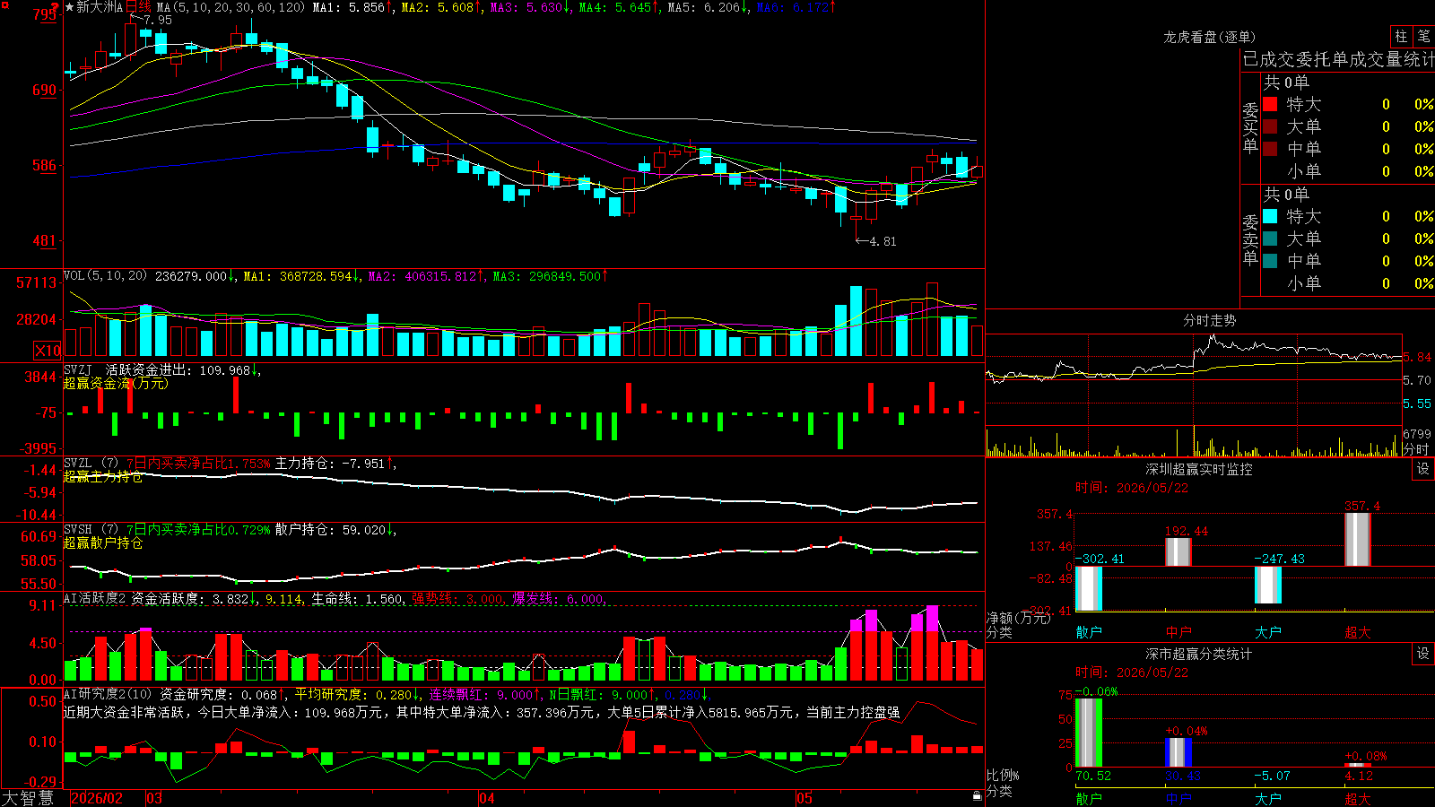Click the 委买单 section label
This screenshot has height=807, width=1435.
point(1250,127)
